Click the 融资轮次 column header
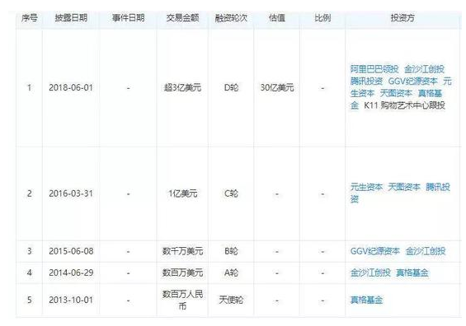Screen dimensions: 466x326 (231, 18)
